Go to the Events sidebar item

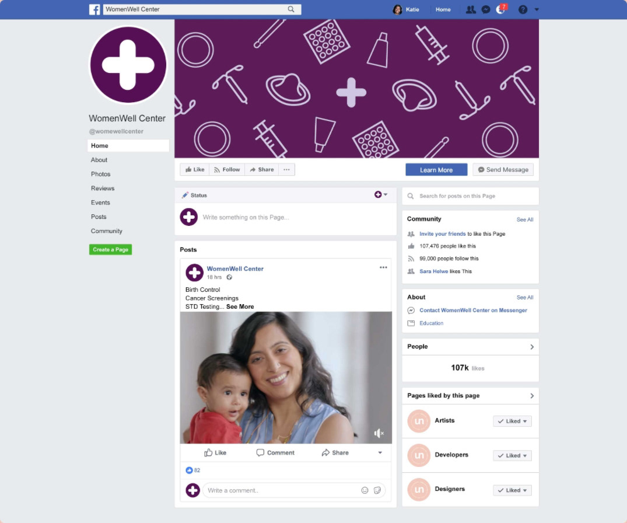(x=100, y=203)
